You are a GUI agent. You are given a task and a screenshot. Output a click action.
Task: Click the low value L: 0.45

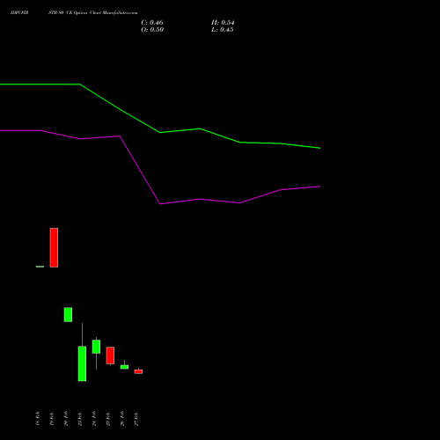[223, 30]
